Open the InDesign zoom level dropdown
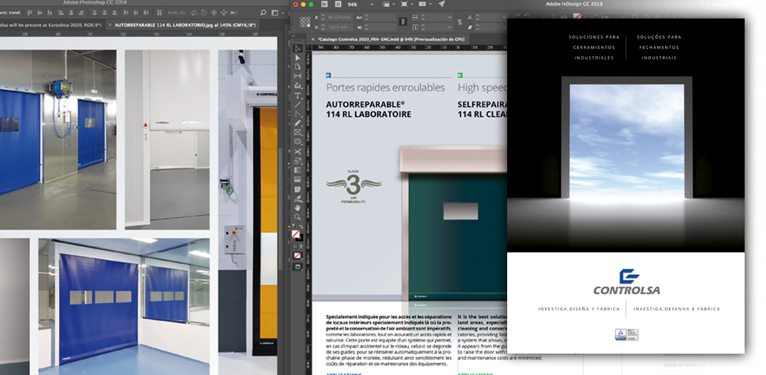This screenshot has height=375, width=766. pyautogui.click(x=372, y=4)
